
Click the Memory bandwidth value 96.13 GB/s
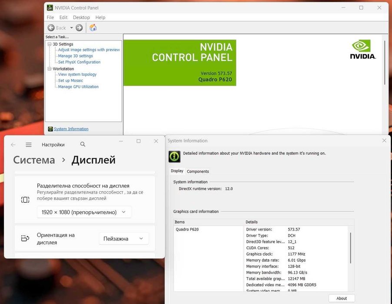298,273
